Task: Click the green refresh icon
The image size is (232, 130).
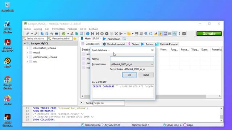Action: [x=64, y=34]
